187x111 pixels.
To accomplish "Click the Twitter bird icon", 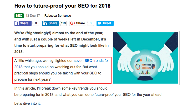I will pos(99,23).
